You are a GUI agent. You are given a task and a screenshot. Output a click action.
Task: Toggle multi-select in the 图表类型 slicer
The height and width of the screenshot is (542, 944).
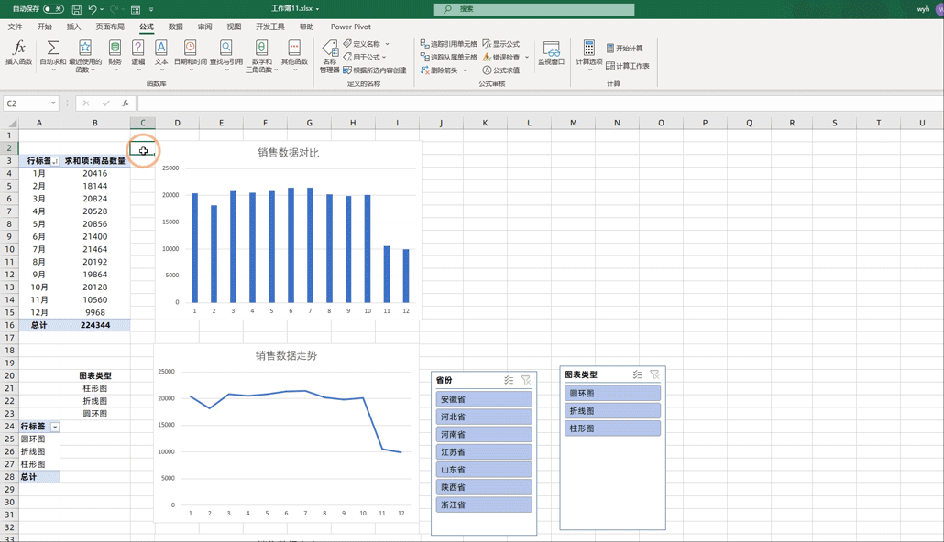[x=637, y=374]
